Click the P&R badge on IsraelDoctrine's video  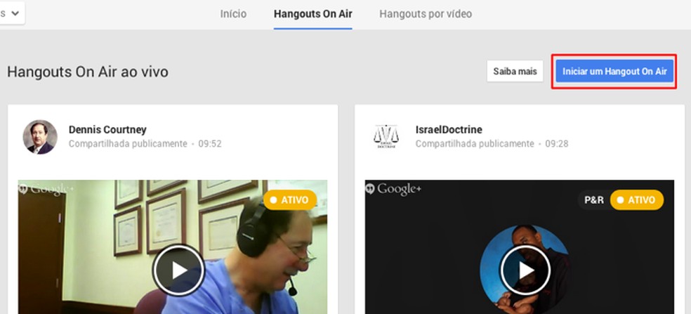click(594, 199)
